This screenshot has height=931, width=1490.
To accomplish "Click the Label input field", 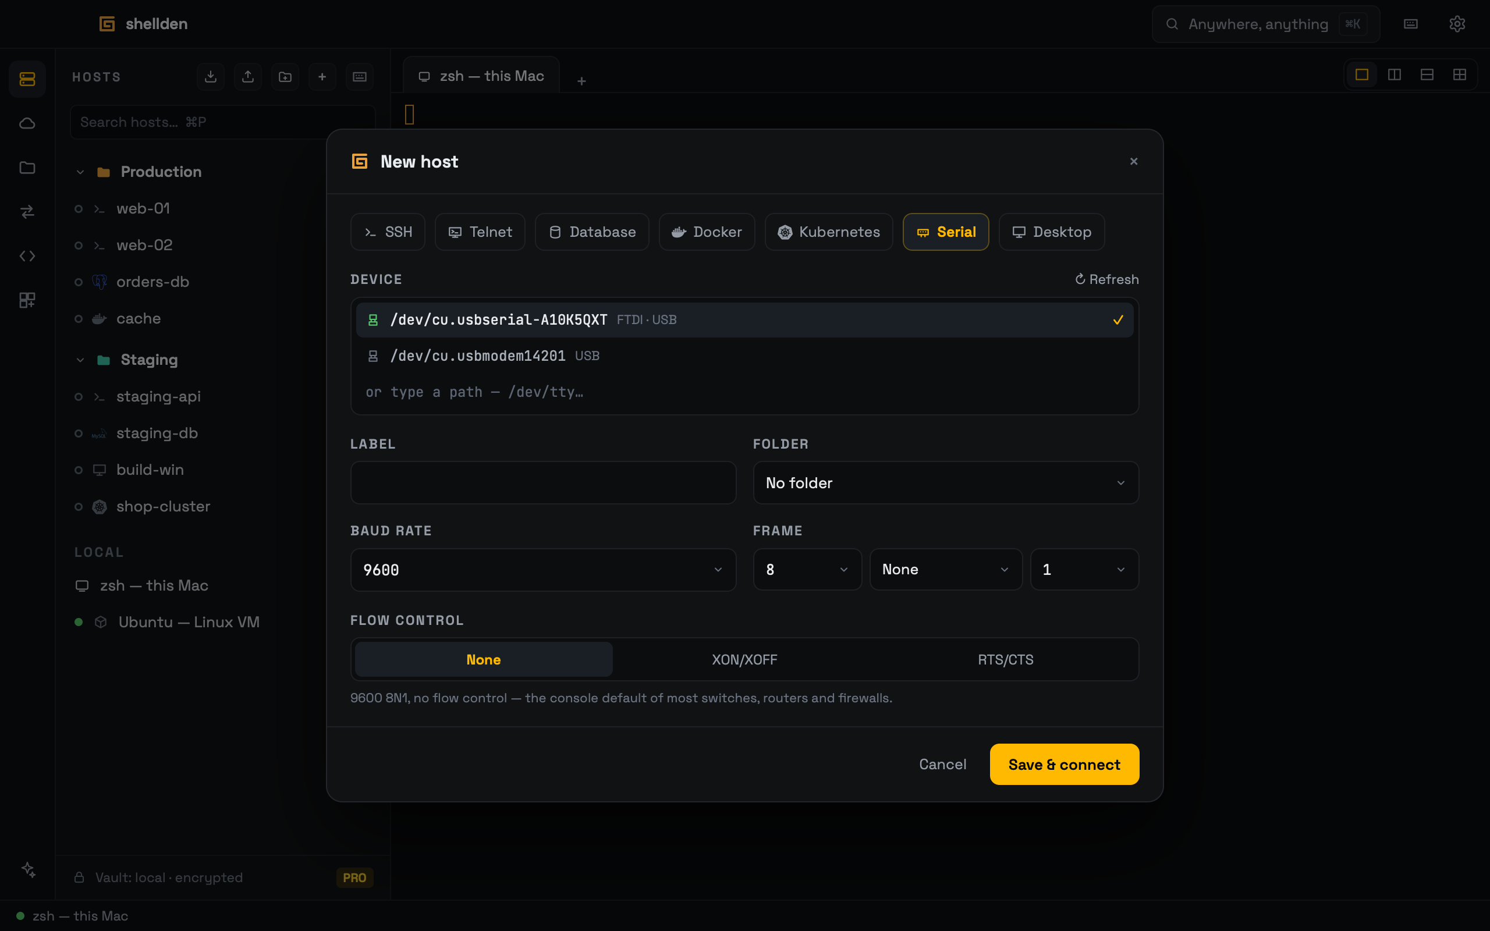I will click(543, 483).
